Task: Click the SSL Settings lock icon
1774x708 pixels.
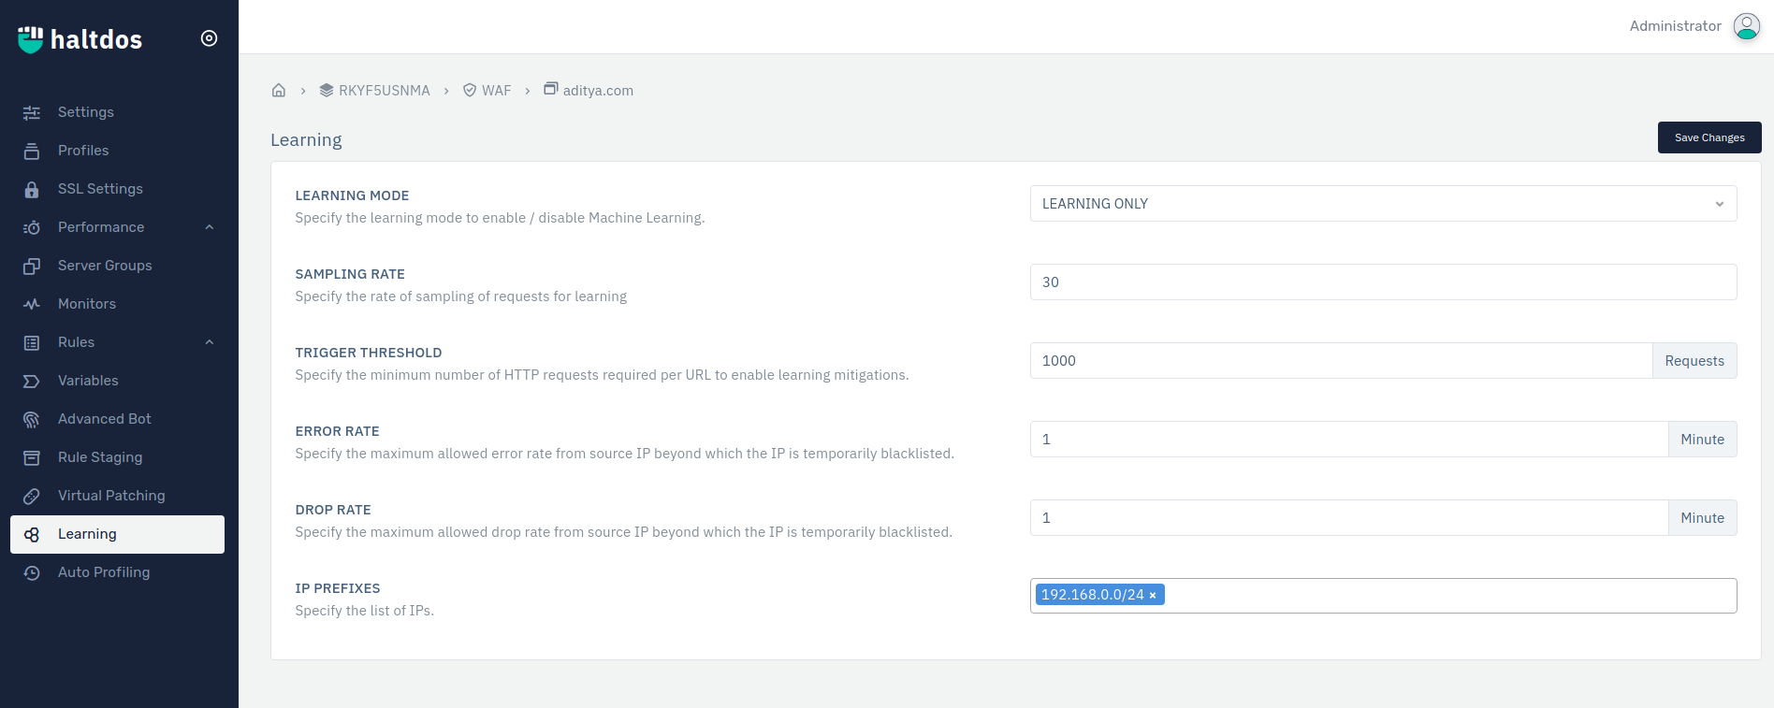Action: tap(32, 190)
